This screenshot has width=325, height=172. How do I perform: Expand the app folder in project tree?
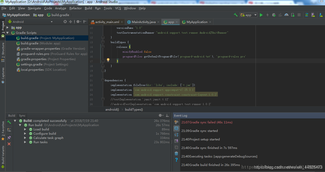pos(8,28)
